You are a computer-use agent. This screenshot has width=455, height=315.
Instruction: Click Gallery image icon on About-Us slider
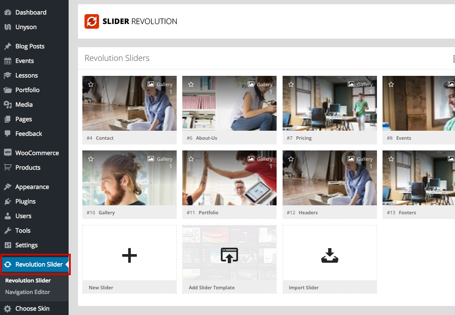point(251,84)
